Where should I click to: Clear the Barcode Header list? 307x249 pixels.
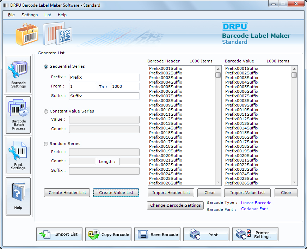coord(209,193)
